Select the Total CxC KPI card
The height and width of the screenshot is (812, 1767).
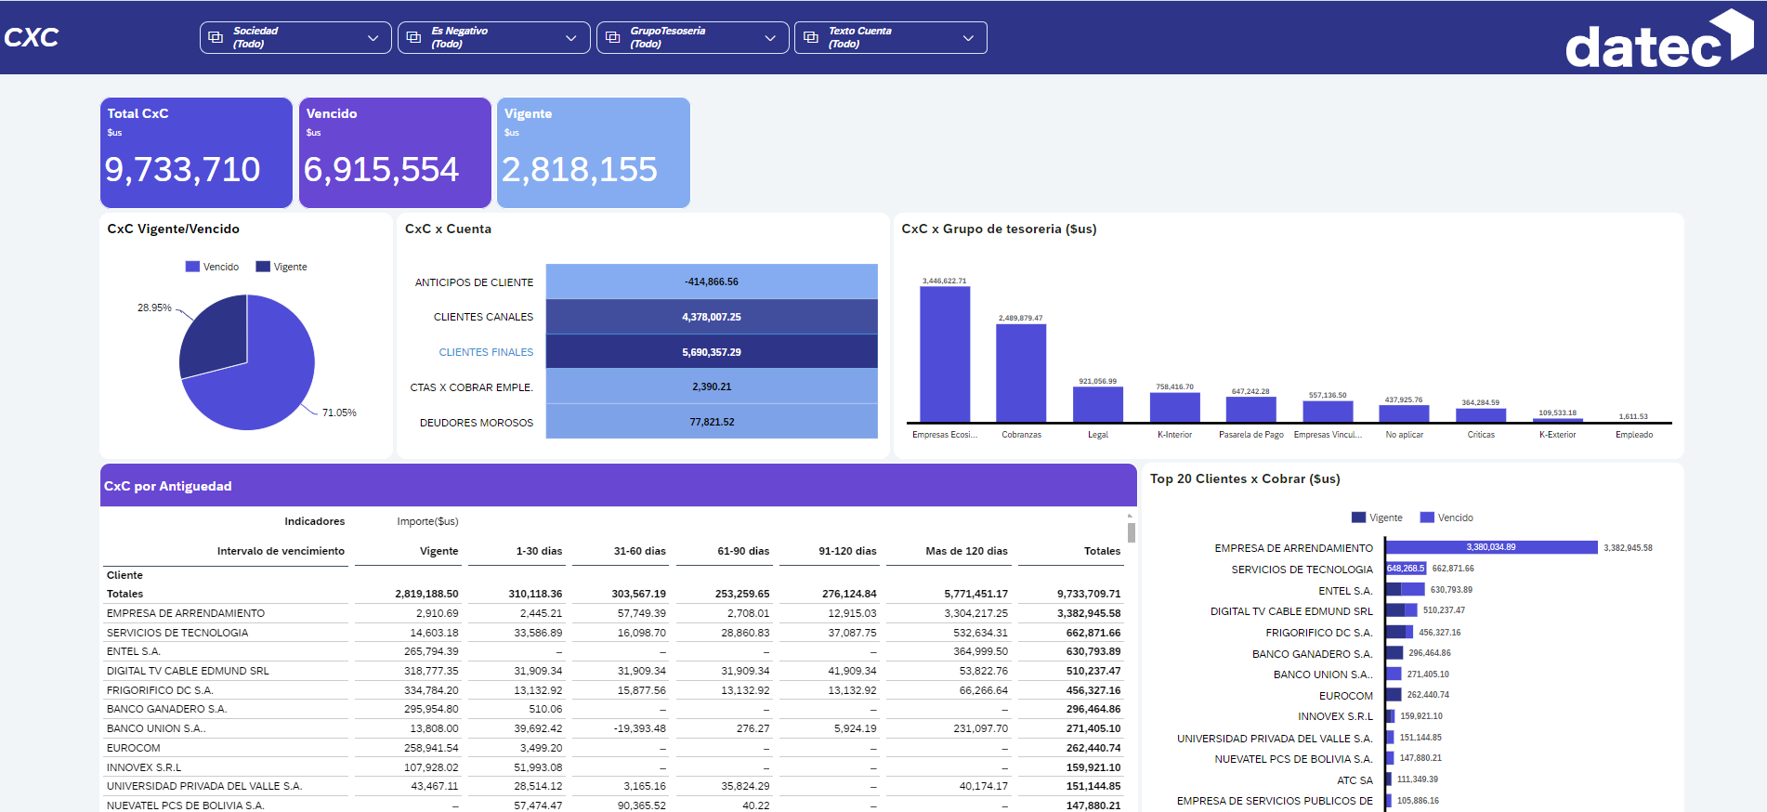[x=196, y=152]
